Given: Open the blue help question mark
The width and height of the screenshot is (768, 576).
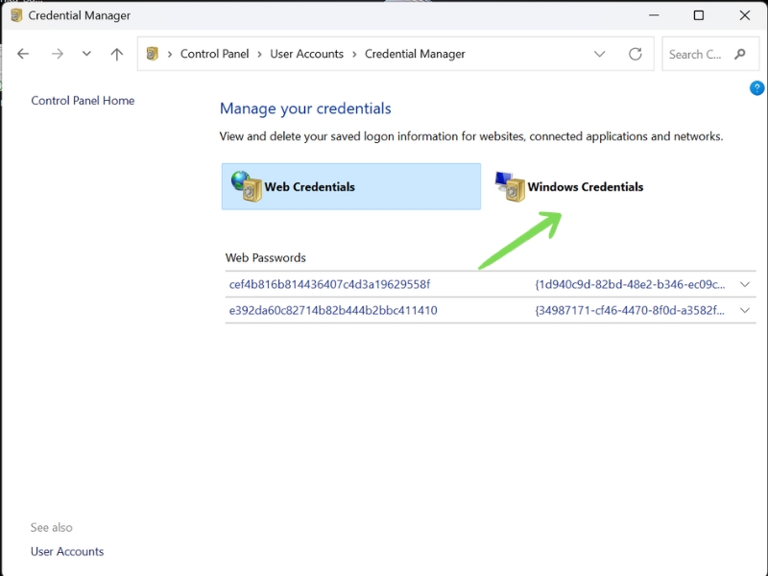Looking at the screenshot, I should coord(756,88).
